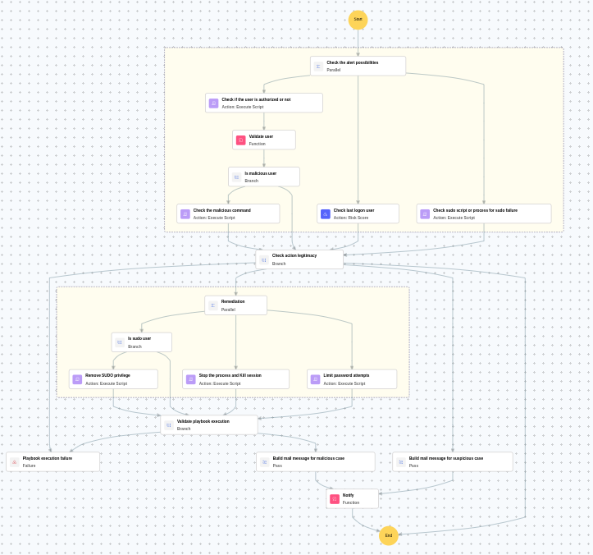This screenshot has width=593, height=555.
Task: Select the Limit password attempts label
Action: pos(346,375)
